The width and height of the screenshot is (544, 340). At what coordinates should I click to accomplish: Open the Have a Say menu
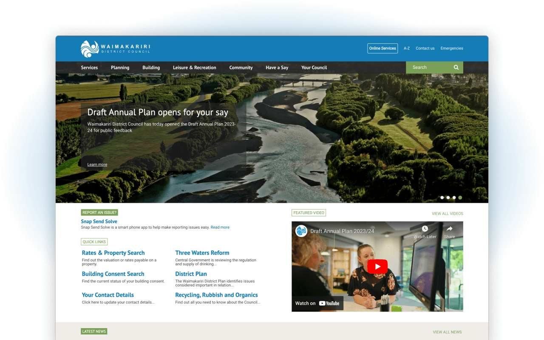(277, 68)
